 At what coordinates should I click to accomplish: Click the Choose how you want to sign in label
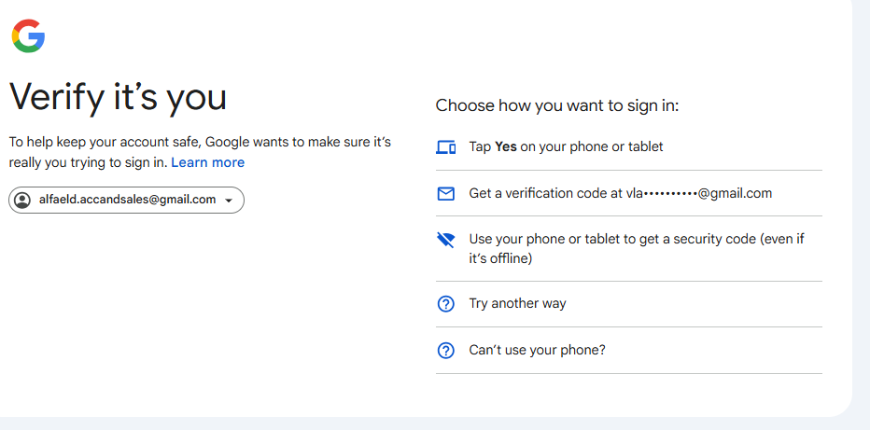(556, 105)
